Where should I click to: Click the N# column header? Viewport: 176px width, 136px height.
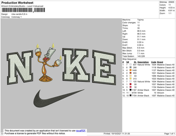[128, 62]
